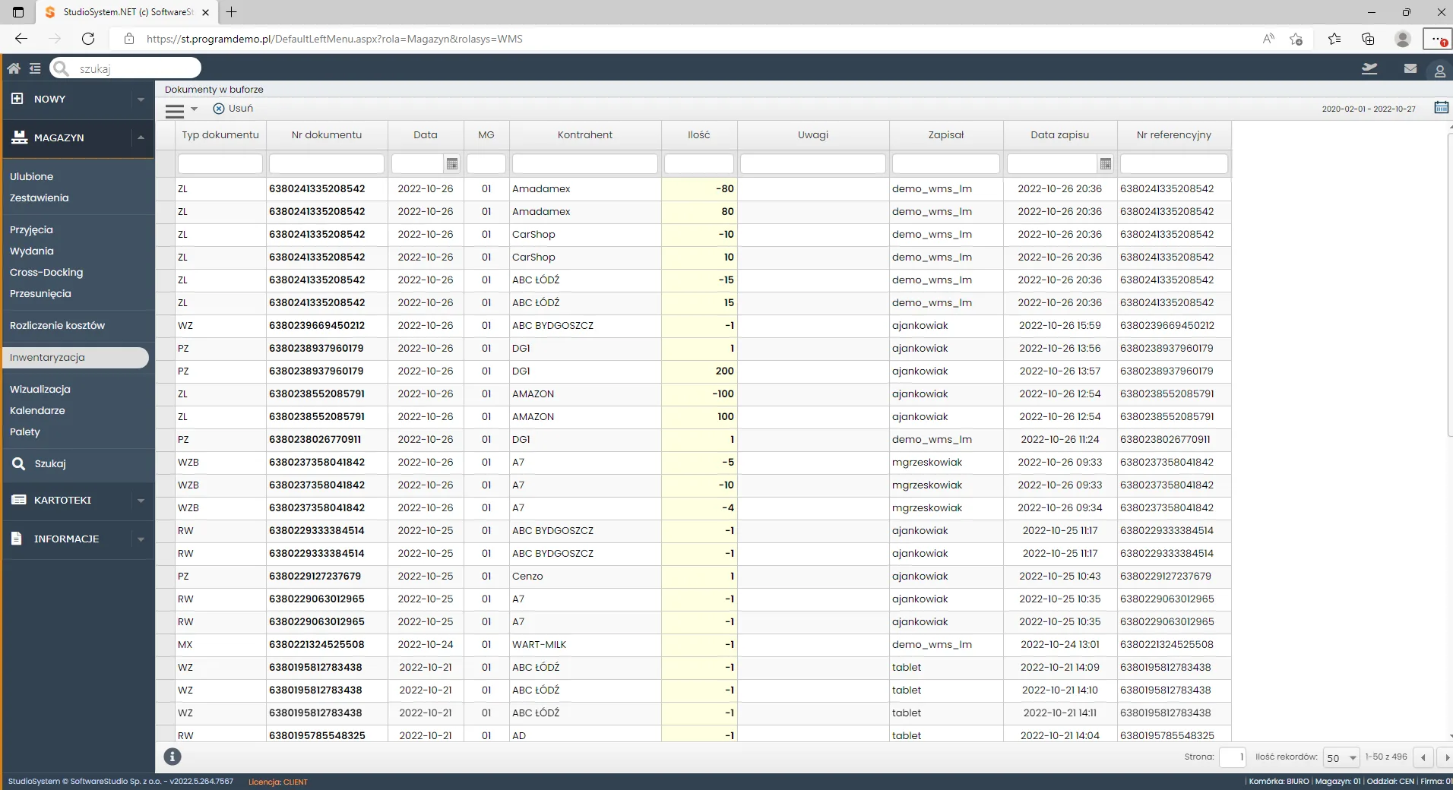Select the ABC BYDGOSZCZ WZ row kontrahent cell
The width and height of the screenshot is (1453, 790).
tap(585, 325)
